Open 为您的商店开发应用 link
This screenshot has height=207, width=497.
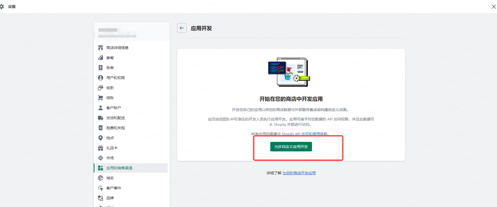point(299,173)
